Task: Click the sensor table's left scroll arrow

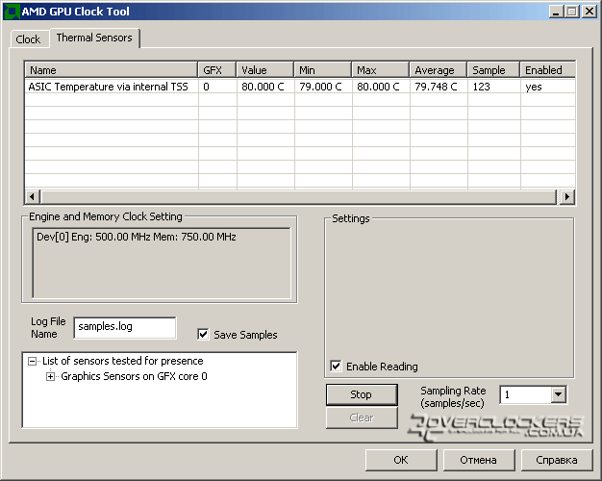Action: [x=33, y=196]
